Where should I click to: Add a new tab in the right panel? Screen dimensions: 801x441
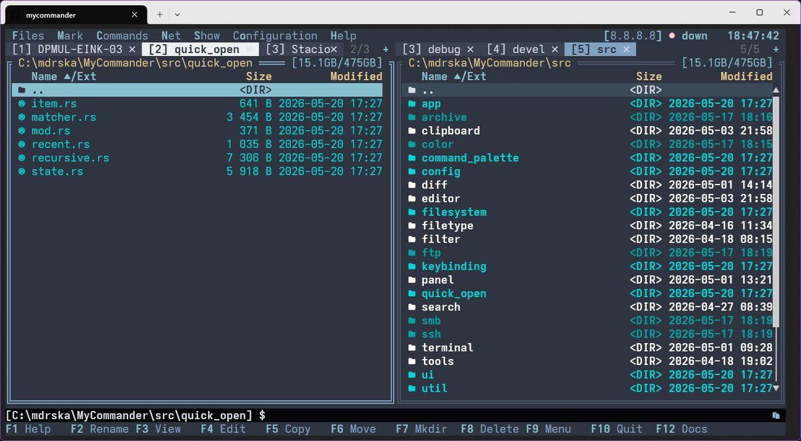pyautogui.click(x=776, y=49)
